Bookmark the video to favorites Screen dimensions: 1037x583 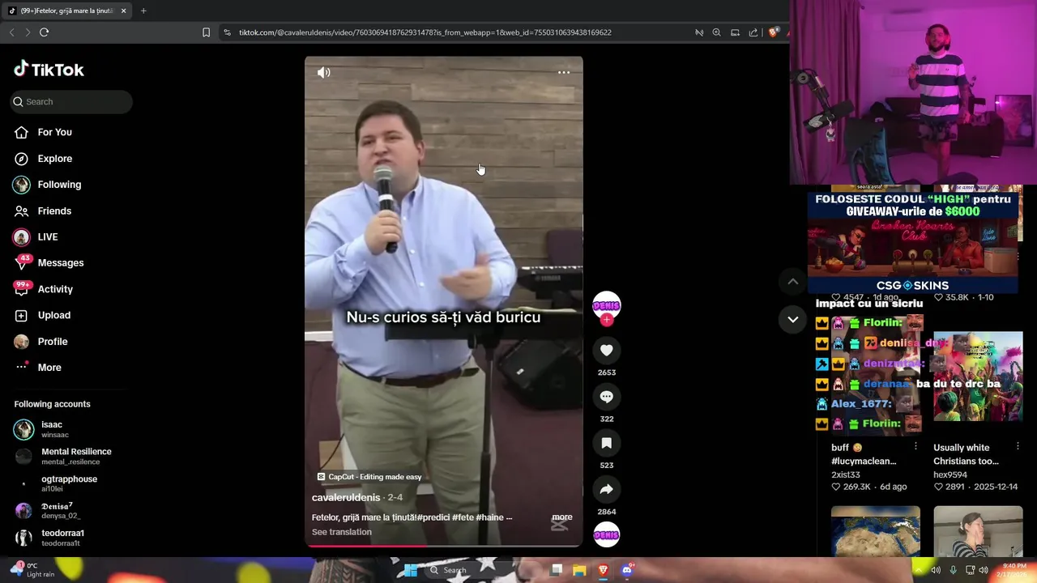click(607, 443)
